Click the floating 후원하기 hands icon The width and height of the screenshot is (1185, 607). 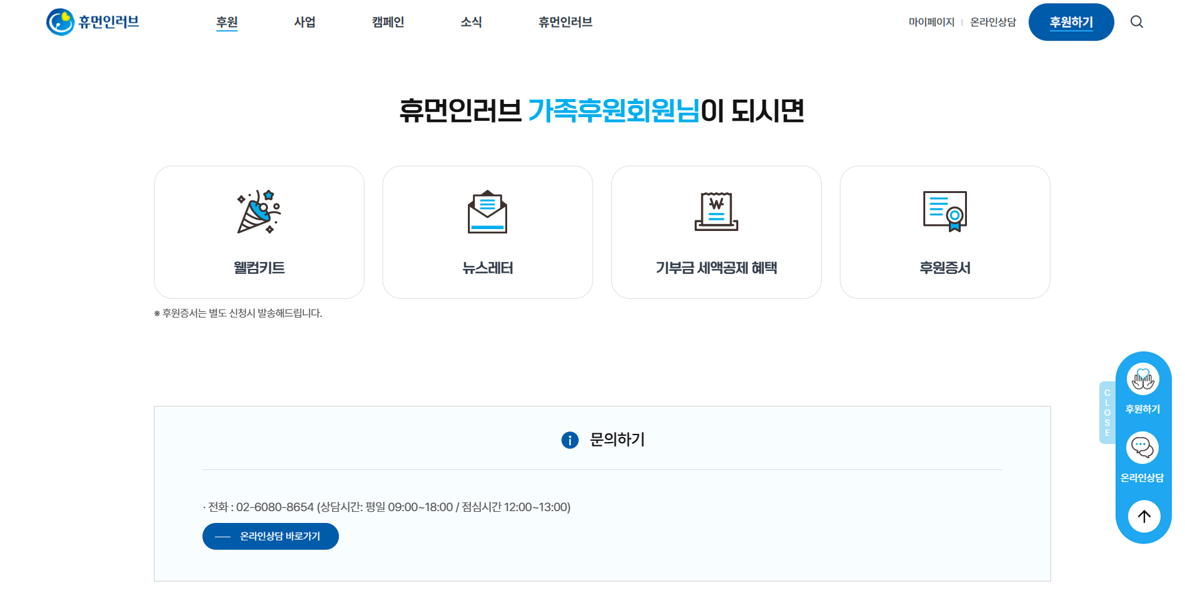tap(1143, 379)
